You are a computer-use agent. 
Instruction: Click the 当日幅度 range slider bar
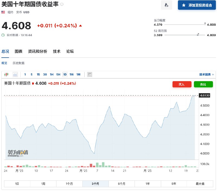click(184, 24)
